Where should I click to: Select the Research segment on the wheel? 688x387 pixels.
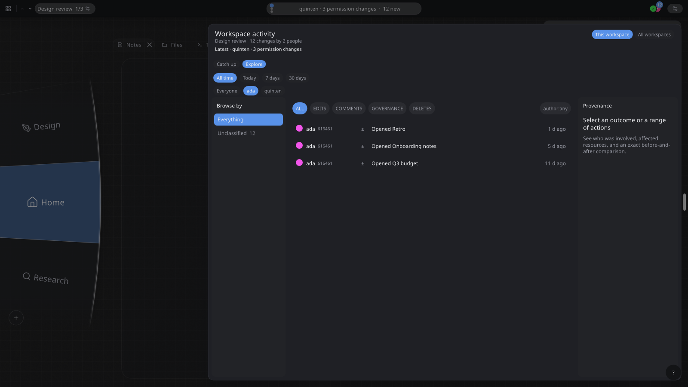(46, 278)
